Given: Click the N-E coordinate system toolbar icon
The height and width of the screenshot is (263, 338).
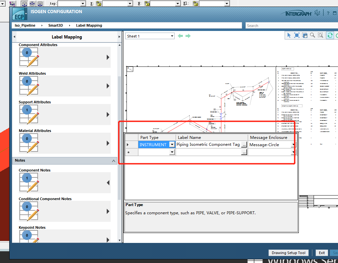Looking at the screenshot, I should [12, 3].
